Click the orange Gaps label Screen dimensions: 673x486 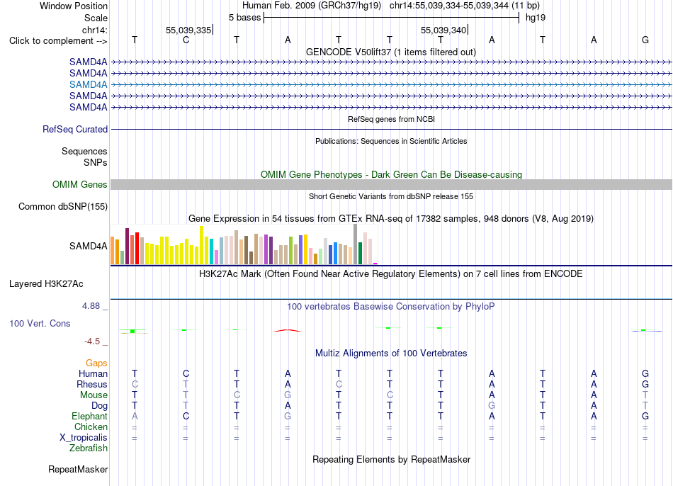coord(96,363)
